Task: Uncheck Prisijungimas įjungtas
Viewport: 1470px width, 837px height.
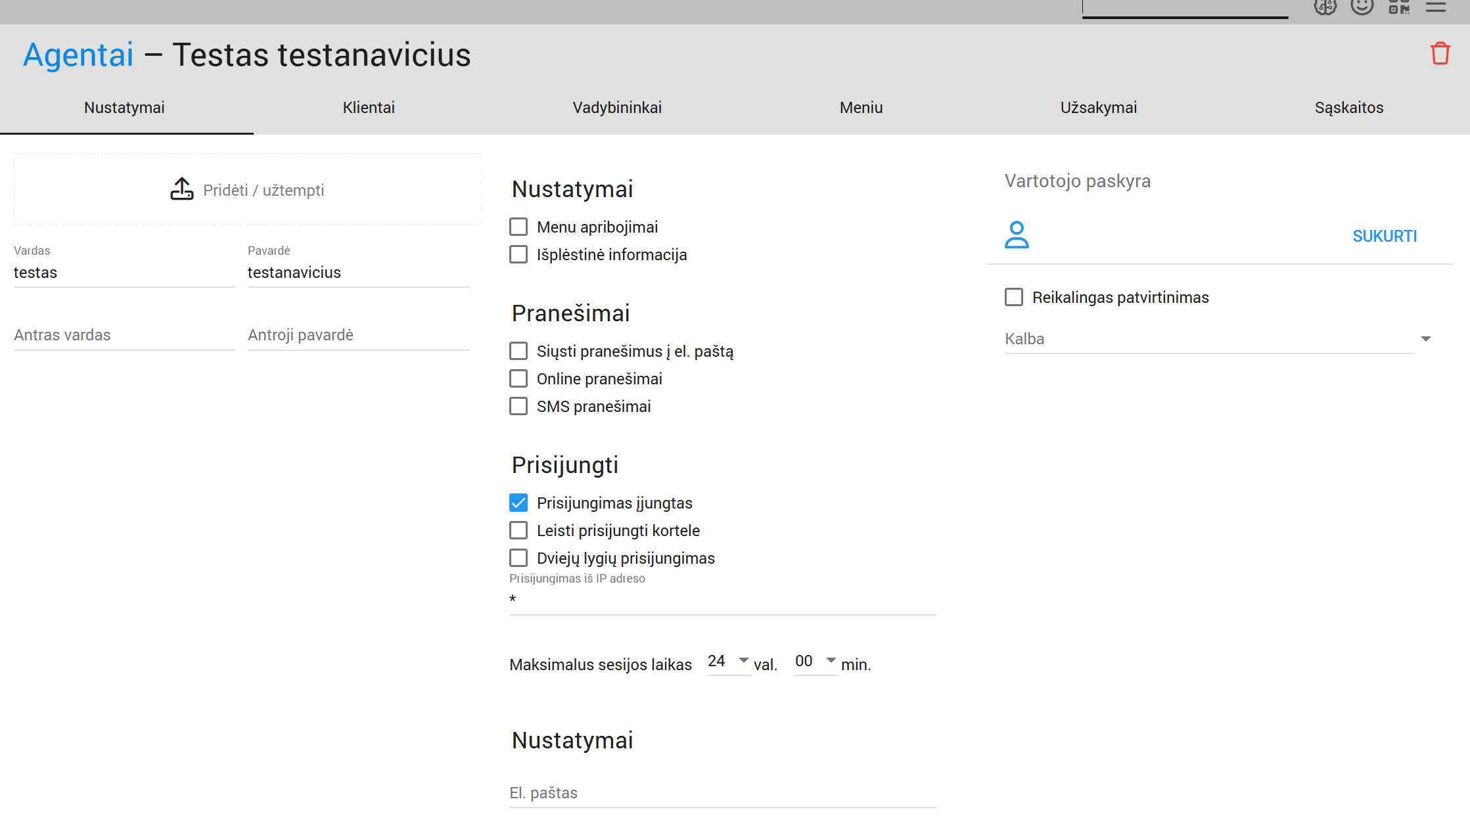Action: click(x=518, y=503)
